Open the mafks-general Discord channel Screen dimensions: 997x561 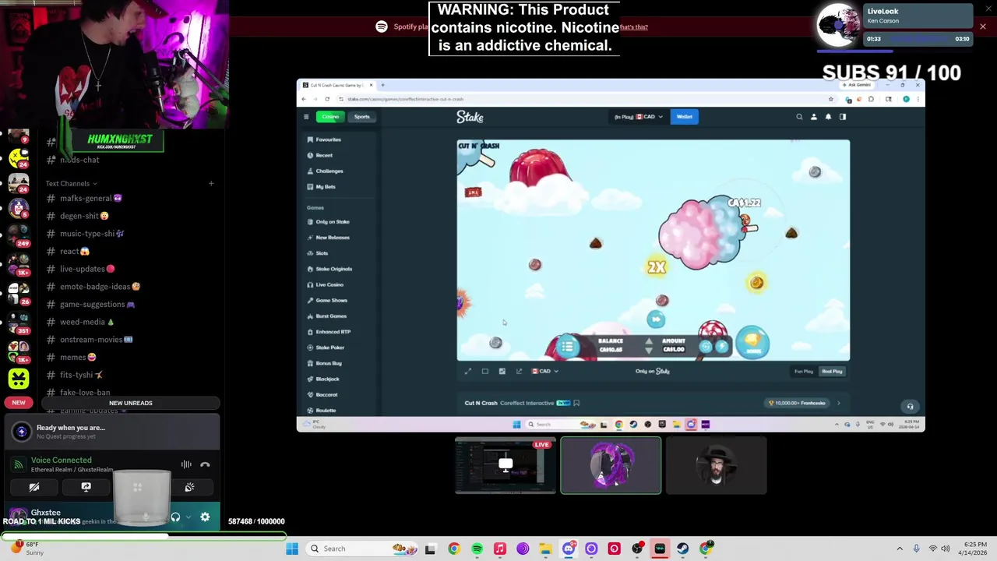point(86,198)
